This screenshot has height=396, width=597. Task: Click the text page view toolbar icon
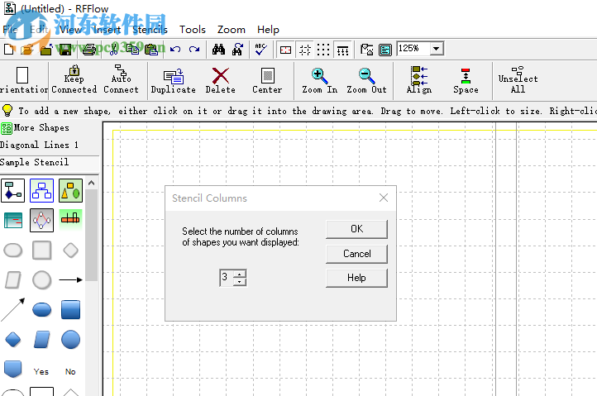[x=385, y=50]
